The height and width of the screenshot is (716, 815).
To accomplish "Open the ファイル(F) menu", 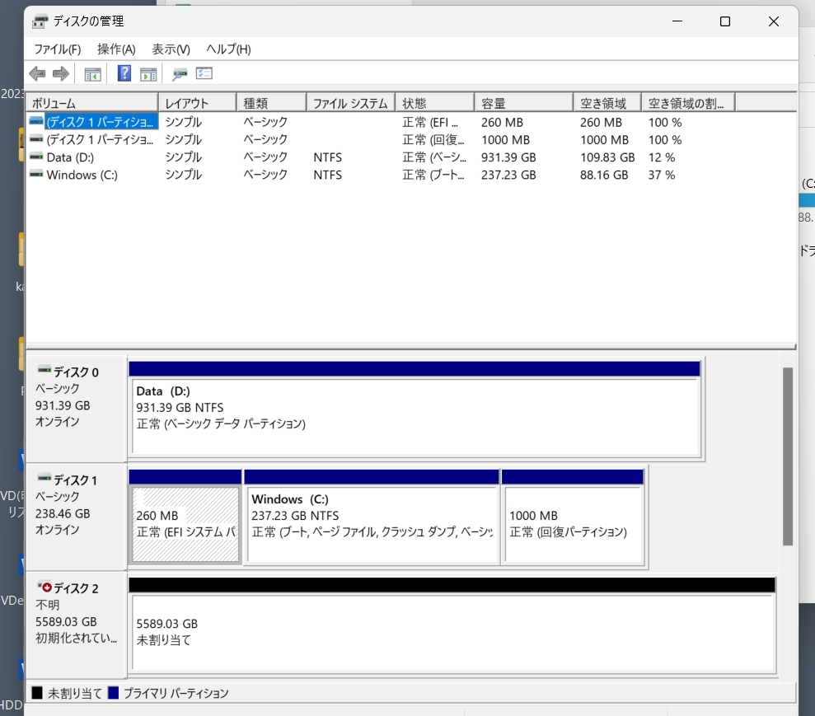I will 57,49.
